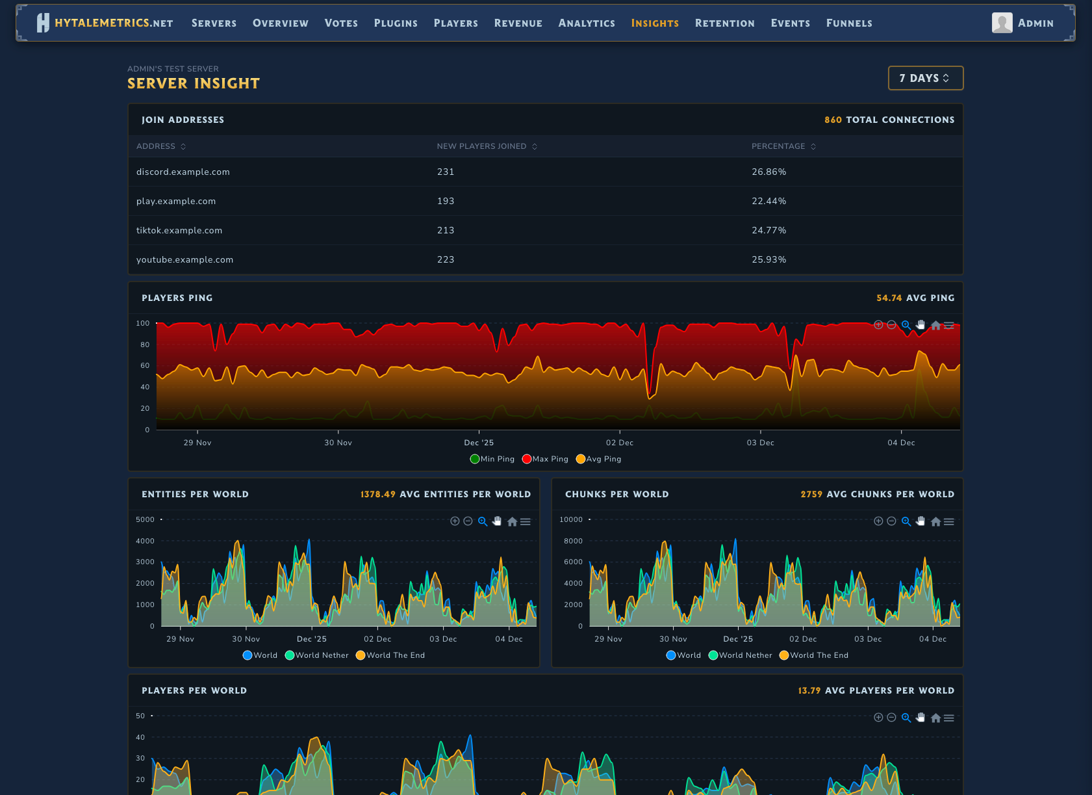This screenshot has width=1092, height=795.
Task: Toggle Max Ping series visibility
Action: point(546,459)
